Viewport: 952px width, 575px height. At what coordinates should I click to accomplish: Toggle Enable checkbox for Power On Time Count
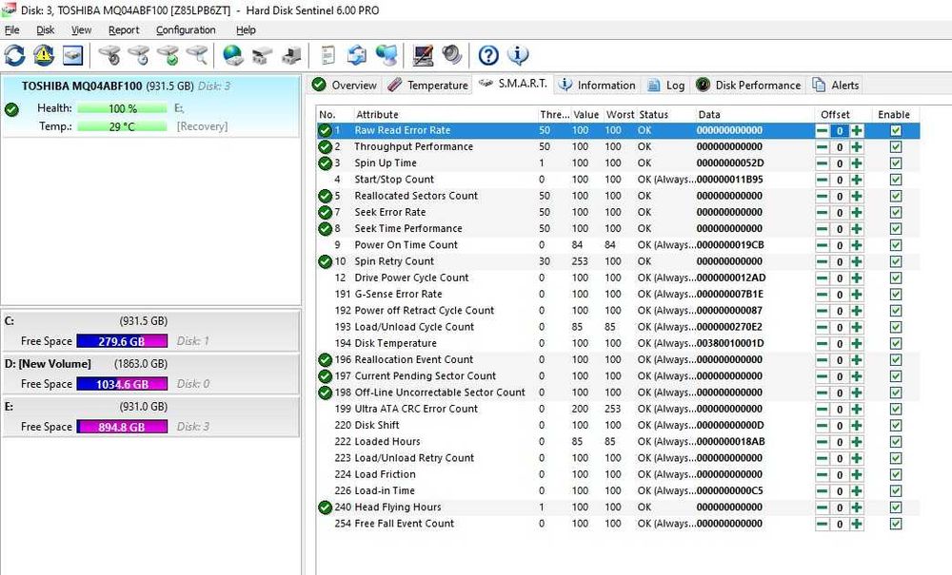click(x=896, y=245)
